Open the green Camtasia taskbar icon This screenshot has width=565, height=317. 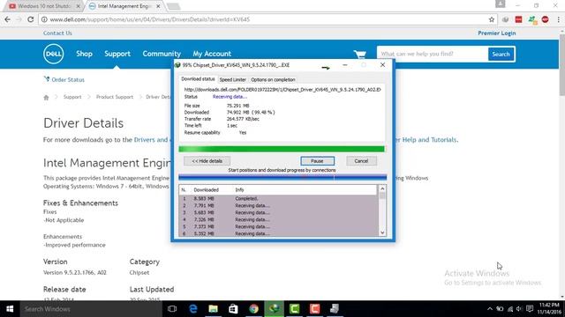[x=294, y=309]
